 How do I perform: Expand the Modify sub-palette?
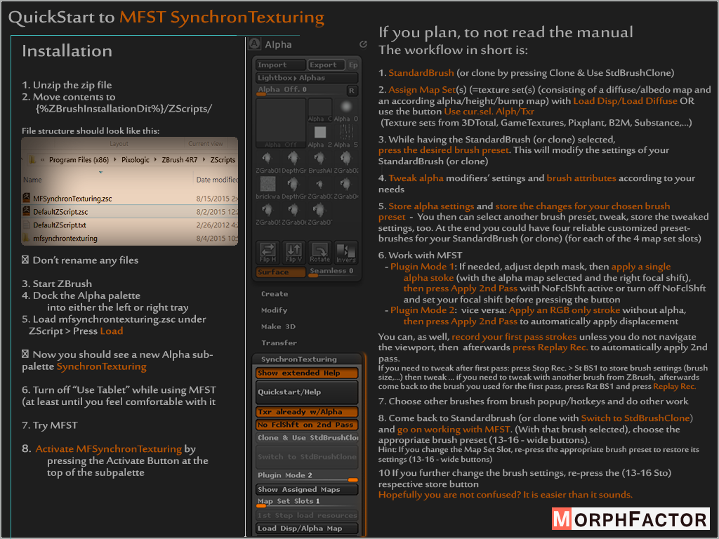275,310
